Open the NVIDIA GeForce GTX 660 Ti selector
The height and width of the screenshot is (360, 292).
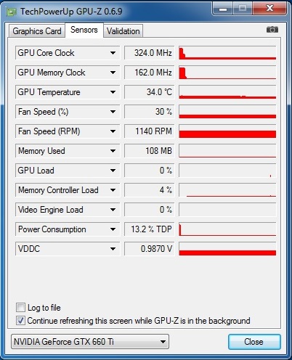(90, 342)
